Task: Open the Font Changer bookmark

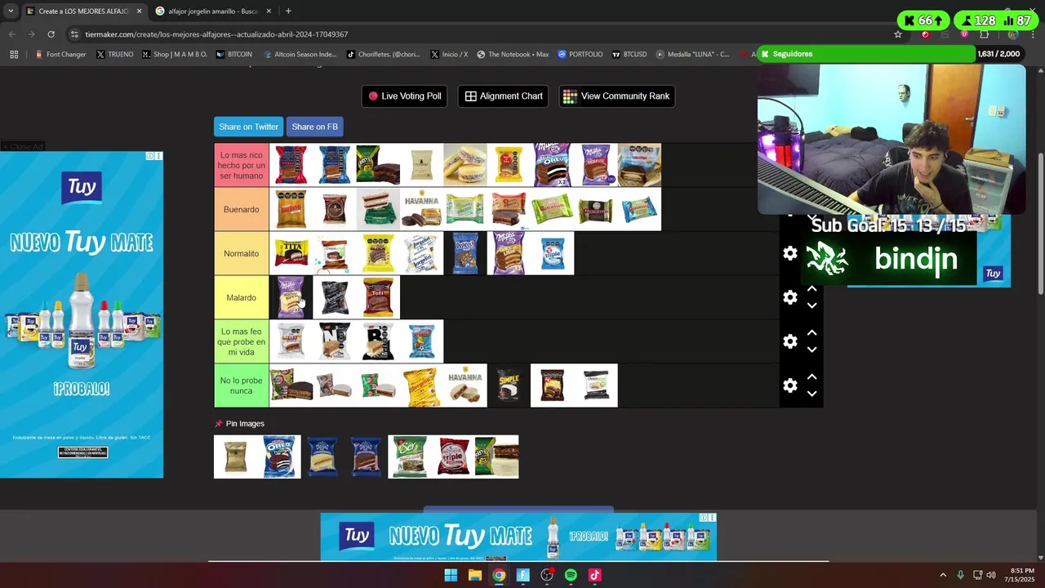Action: click(61, 55)
